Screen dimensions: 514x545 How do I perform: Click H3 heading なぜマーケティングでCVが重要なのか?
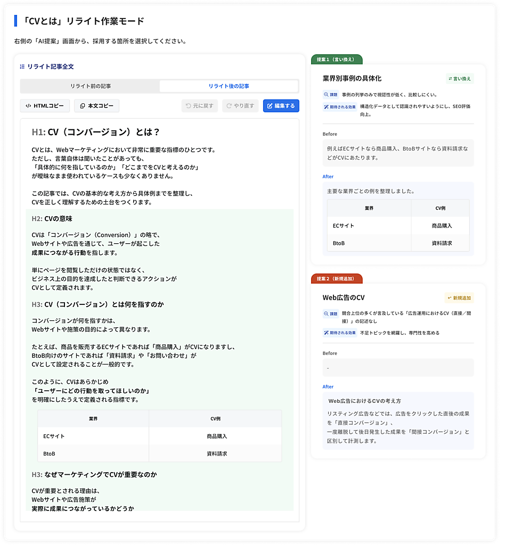94,474
